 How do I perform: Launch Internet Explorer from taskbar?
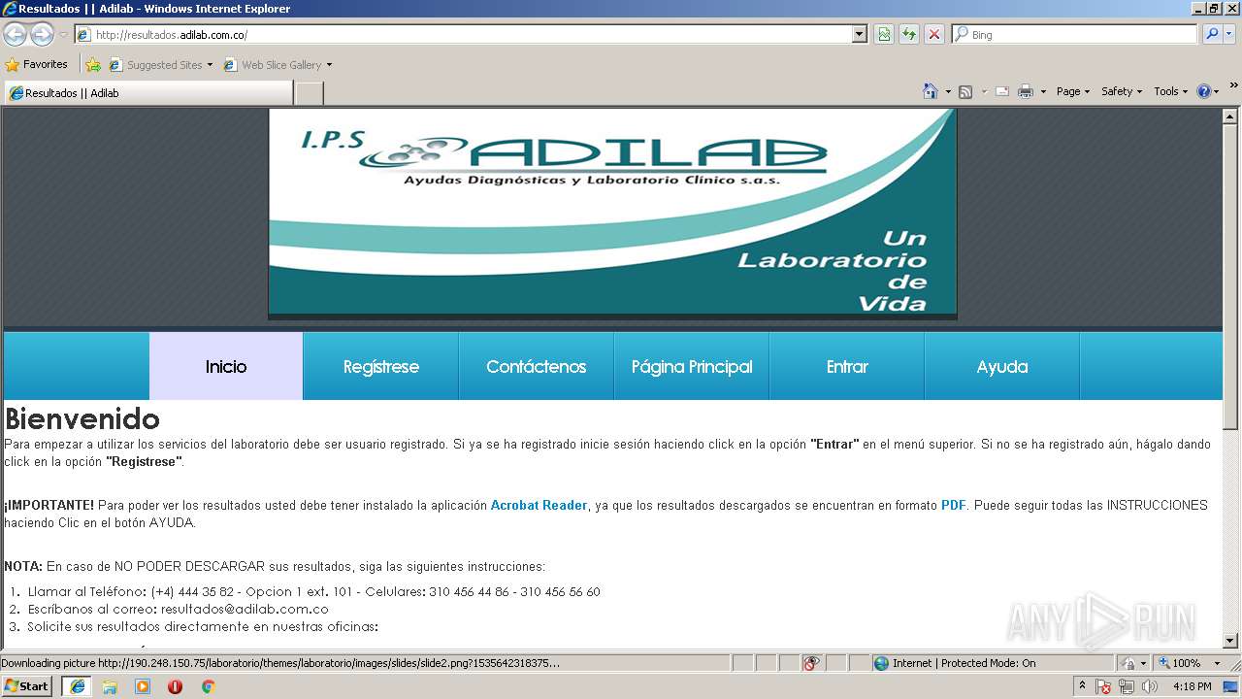point(77,686)
